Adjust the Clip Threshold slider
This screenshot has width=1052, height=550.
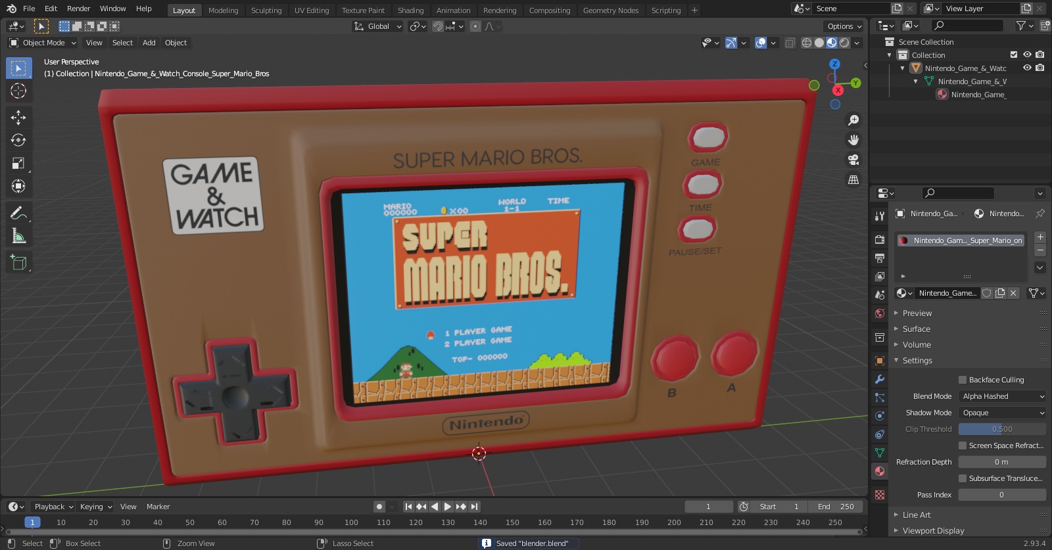(x=1002, y=429)
